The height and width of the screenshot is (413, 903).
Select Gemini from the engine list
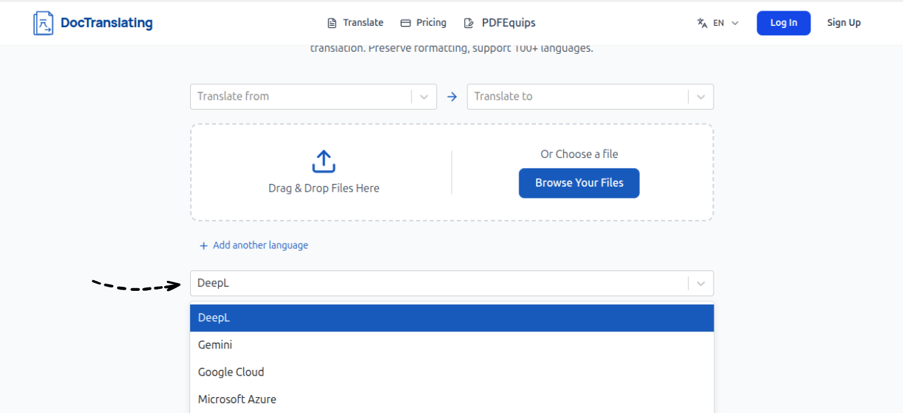[x=452, y=345]
